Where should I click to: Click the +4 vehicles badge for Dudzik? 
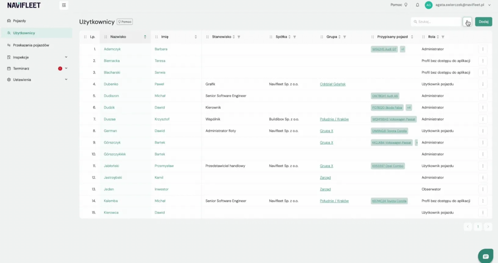(x=409, y=107)
